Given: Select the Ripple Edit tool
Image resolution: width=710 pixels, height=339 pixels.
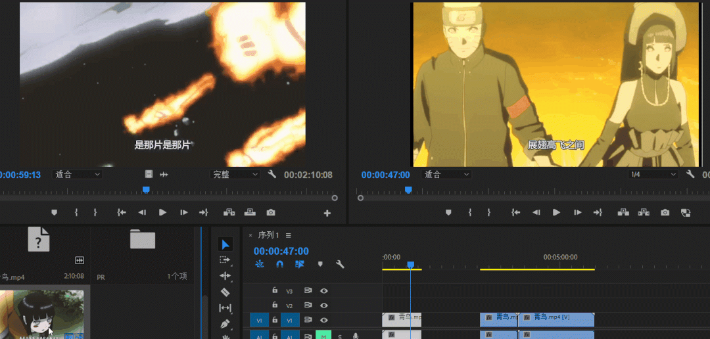Looking at the screenshot, I should (225, 276).
